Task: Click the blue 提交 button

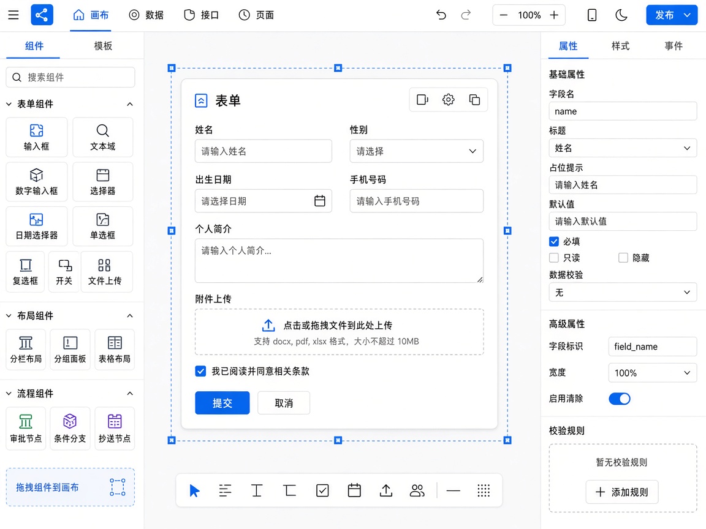Action: [x=222, y=403]
